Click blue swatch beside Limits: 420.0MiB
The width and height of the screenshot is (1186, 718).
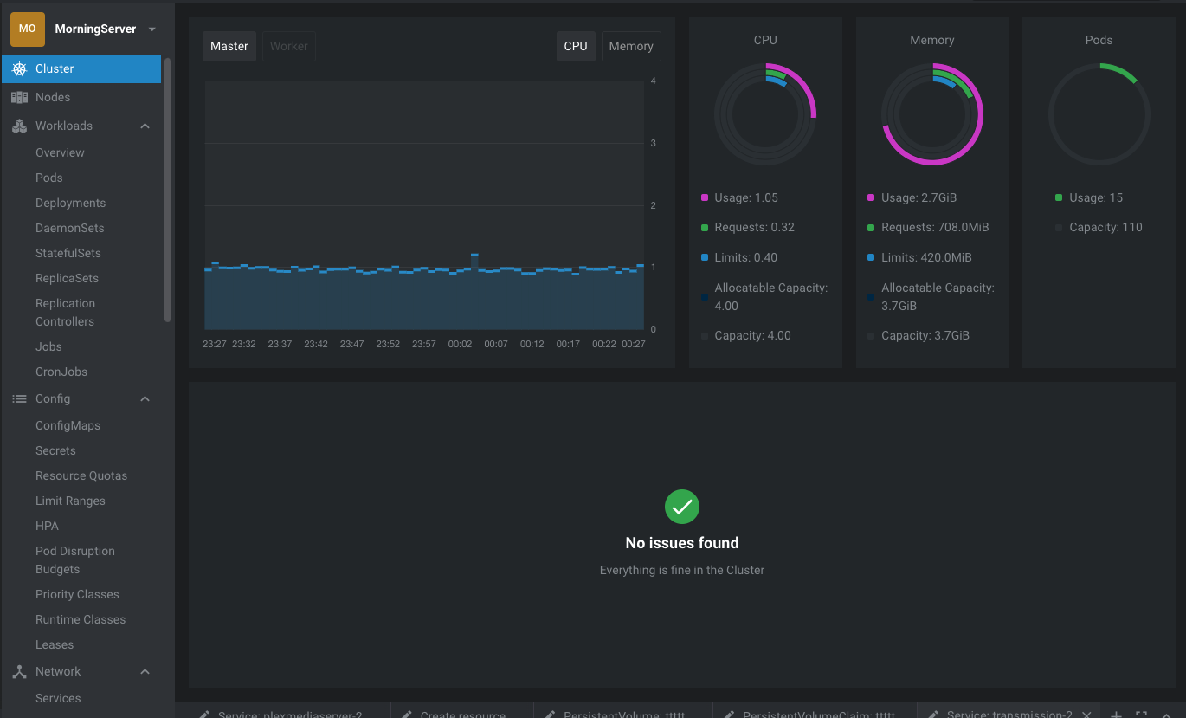pos(872,258)
